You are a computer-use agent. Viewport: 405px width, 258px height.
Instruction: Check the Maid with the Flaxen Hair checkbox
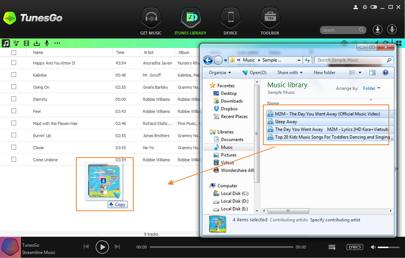point(14,123)
